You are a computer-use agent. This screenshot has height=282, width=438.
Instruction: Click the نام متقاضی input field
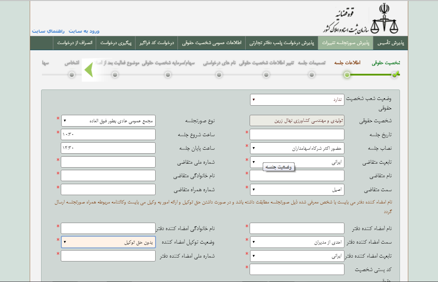[297, 176]
